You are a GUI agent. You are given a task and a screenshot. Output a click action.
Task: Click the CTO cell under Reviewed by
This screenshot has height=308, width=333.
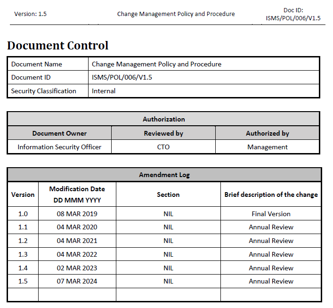pyautogui.click(x=163, y=147)
